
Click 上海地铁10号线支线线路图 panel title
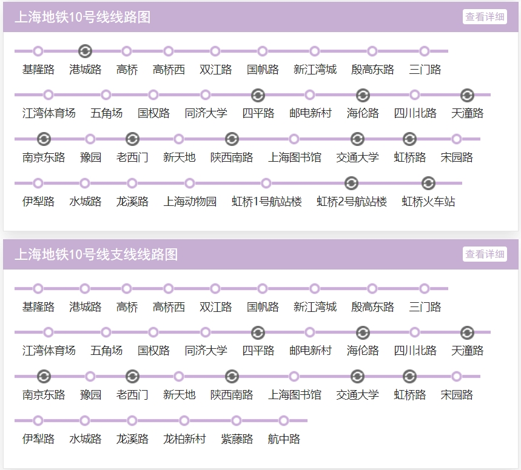(96, 254)
